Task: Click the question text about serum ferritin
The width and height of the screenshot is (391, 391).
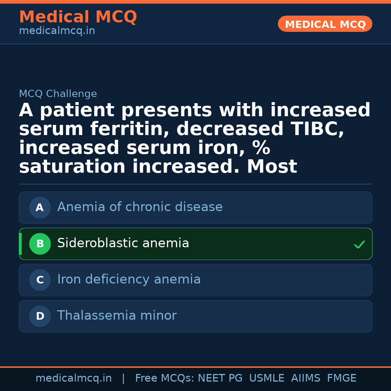Action: coord(195,139)
